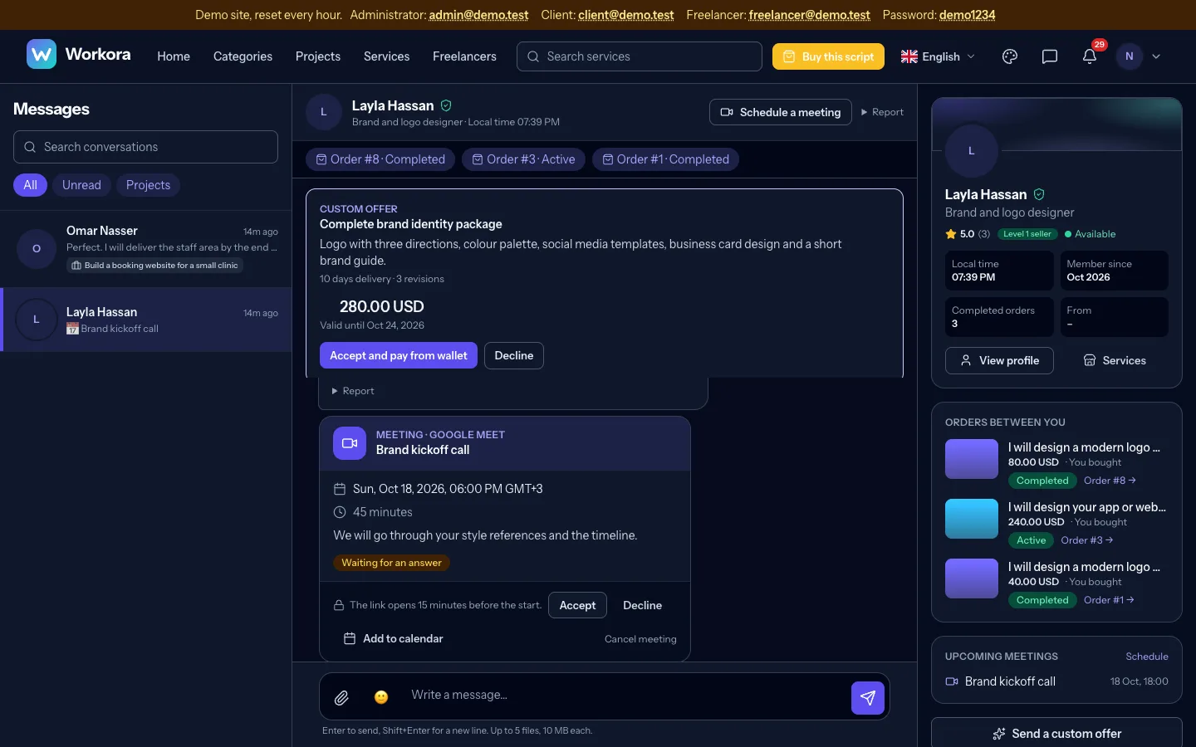Click the Search conversations field
Viewport: 1196px width, 747px height.
[145, 147]
